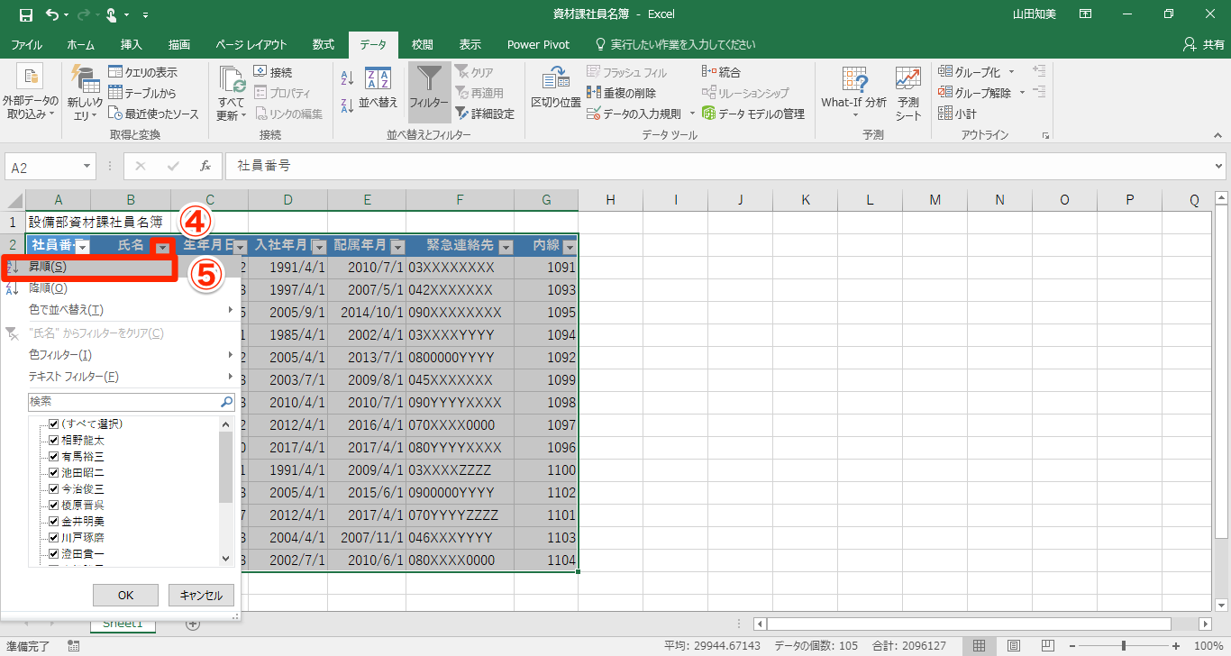The height and width of the screenshot is (656, 1231).
Task: Open the 氏名 column filter dropdown
Action: coord(162,247)
